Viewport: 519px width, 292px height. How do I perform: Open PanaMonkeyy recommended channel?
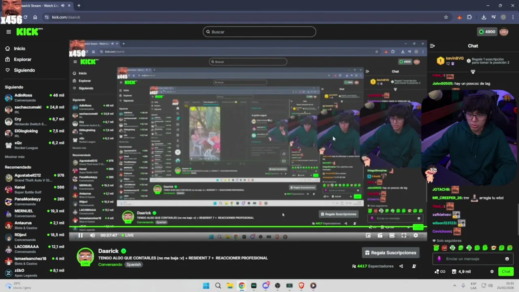click(x=34, y=201)
